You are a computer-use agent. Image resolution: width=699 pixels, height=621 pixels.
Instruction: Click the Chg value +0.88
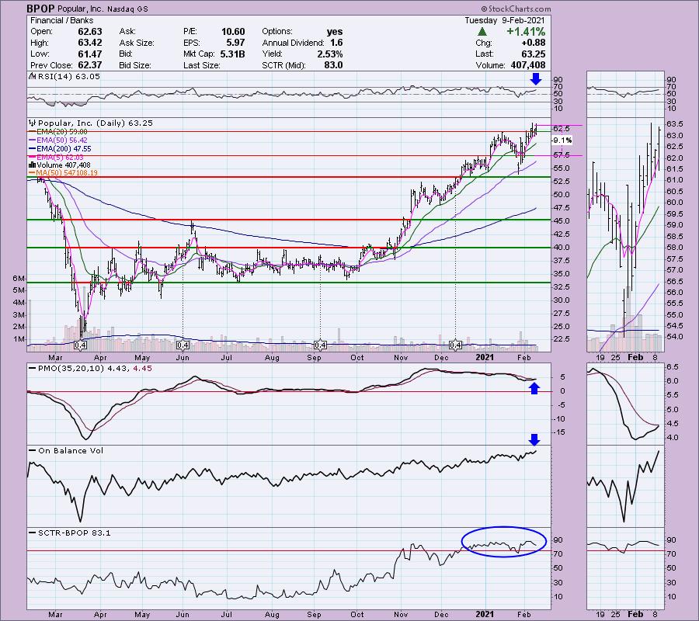click(533, 43)
